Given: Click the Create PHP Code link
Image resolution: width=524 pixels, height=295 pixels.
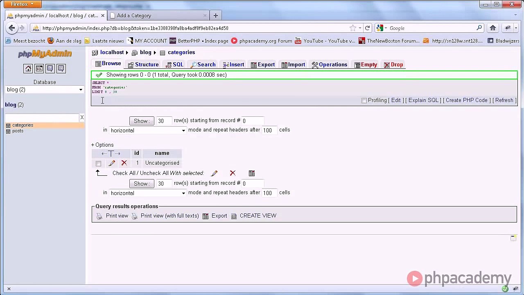Looking at the screenshot, I should (x=467, y=100).
